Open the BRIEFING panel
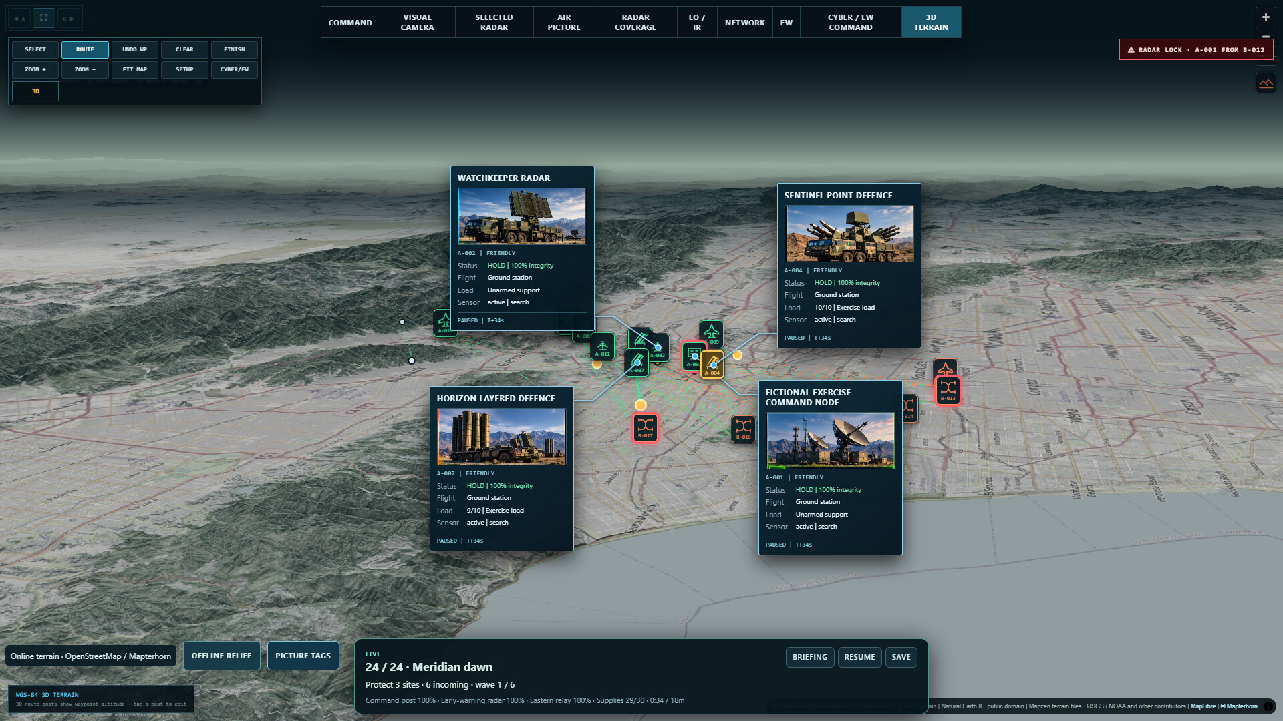The width and height of the screenshot is (1283, 721). [810, 657]
